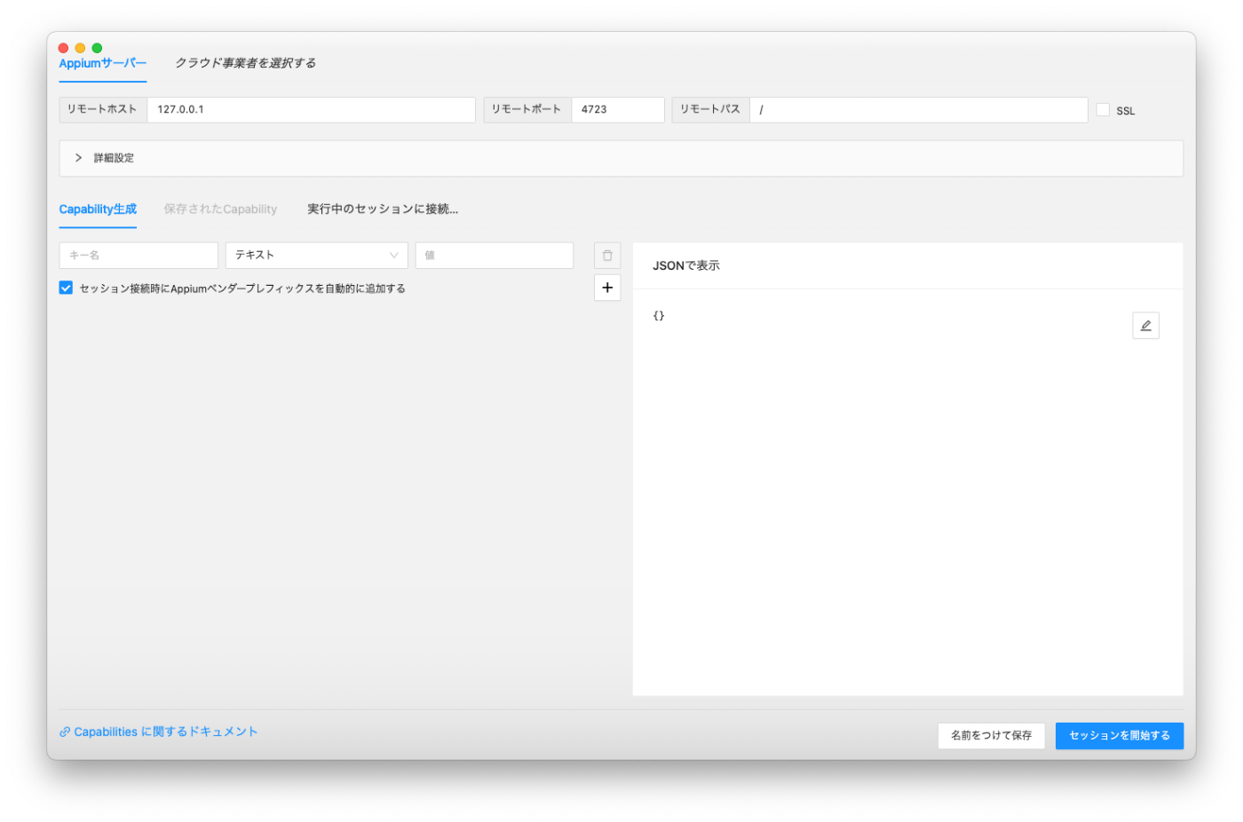Image resolution: width=1243 pixels, height=822 pixels.
Task: Open 実行中のセッションに接続... tab
Action: click(x=383, y=209)
